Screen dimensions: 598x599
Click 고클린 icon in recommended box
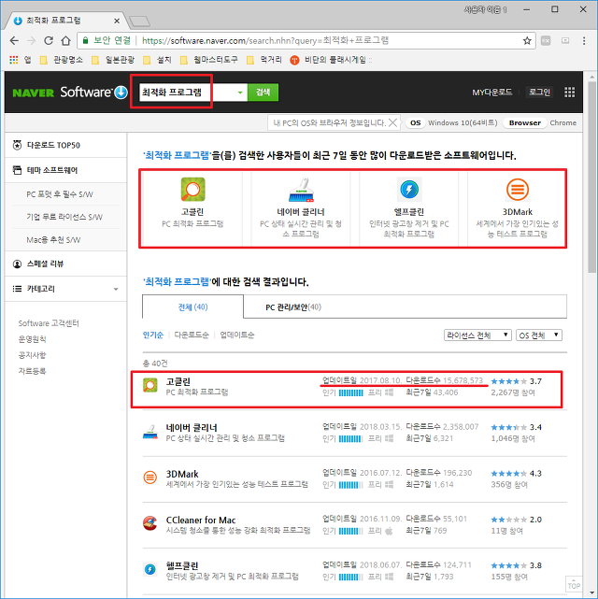[192, 189]
